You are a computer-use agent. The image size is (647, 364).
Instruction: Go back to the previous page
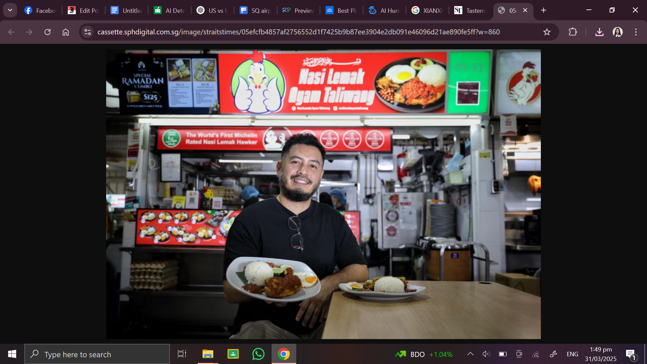(11, 32)
